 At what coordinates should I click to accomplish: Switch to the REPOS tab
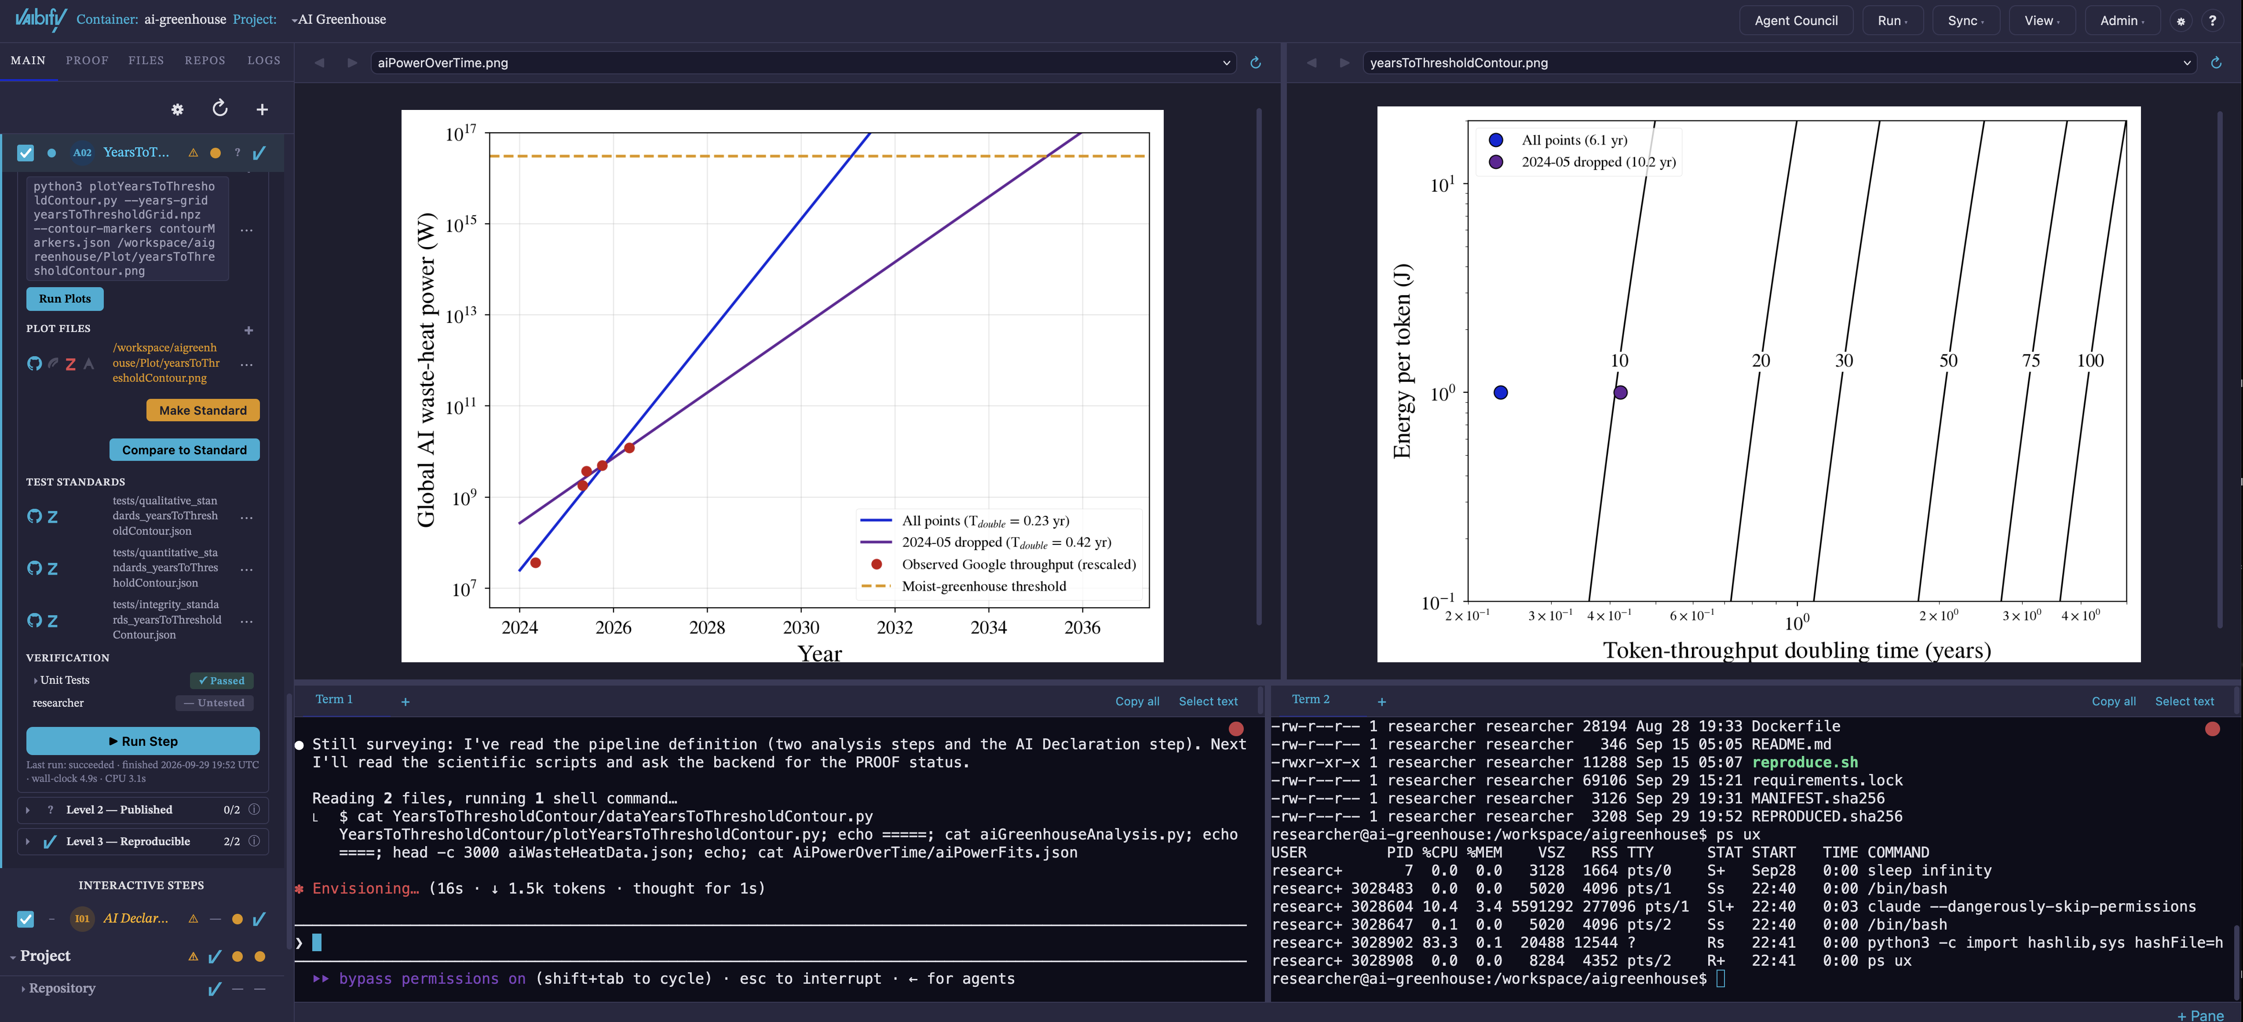click(205, 60)
